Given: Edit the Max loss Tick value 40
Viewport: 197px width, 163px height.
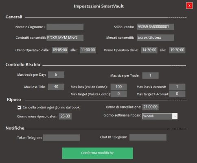Looking at the screenshot, I should tap(56, 87).
